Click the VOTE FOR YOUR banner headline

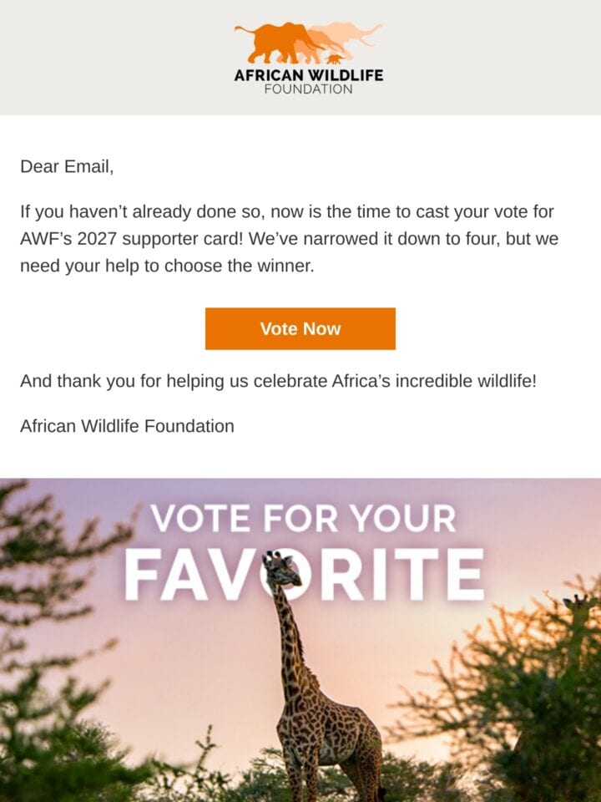tap(303, 519)
